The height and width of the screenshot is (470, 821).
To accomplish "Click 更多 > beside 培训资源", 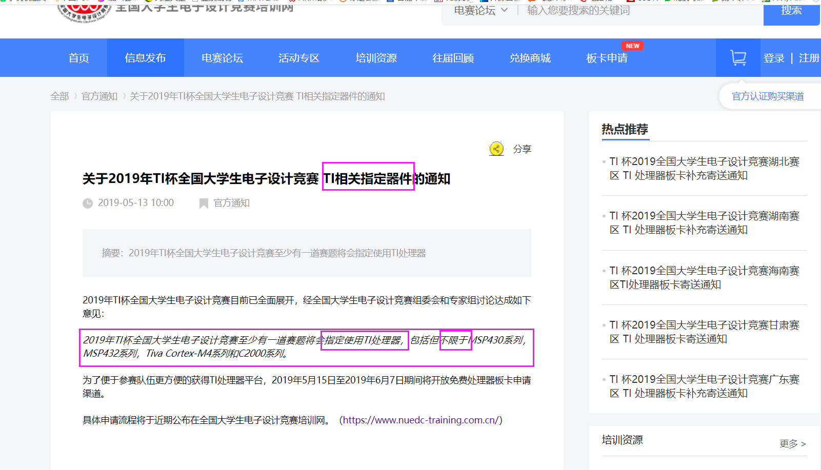I will point(793,444).
